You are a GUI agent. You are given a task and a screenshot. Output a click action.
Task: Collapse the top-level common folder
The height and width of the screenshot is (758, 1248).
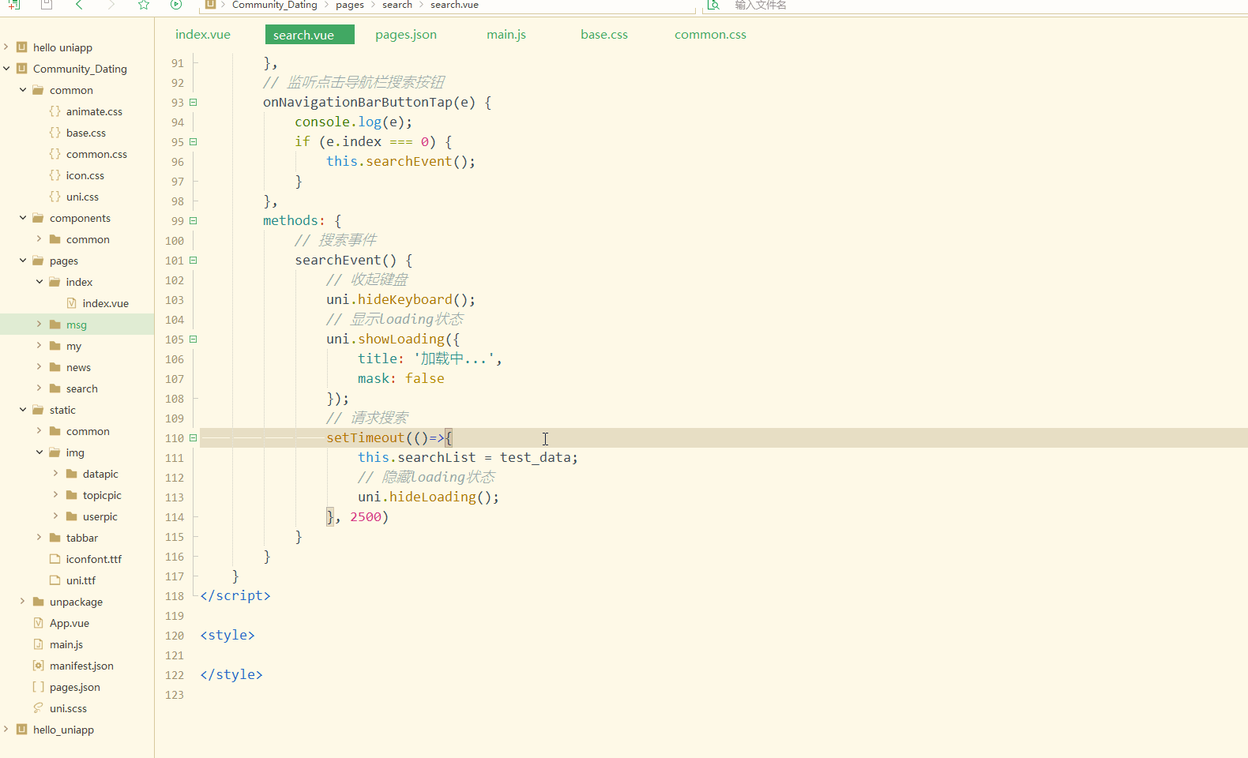click(x=23, y=90)
